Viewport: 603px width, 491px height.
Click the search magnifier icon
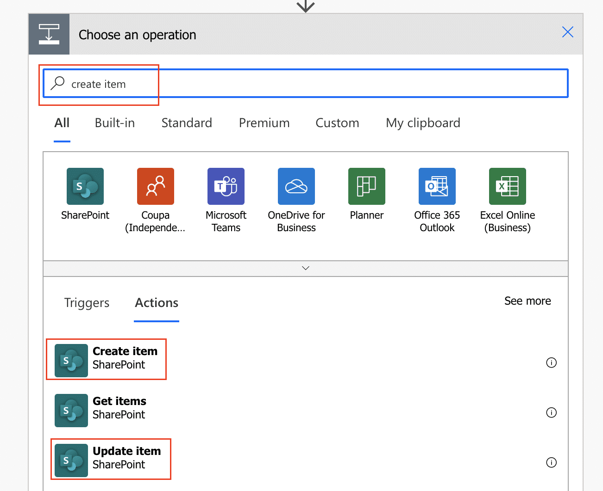(x=57, y=83)
